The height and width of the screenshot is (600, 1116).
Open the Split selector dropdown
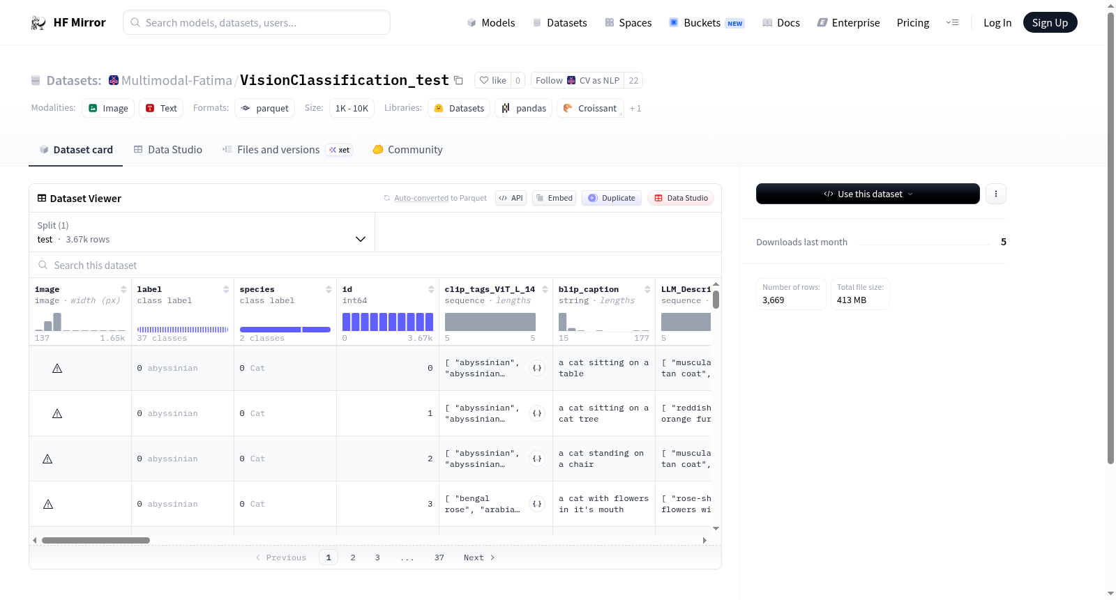click(202, 232)
